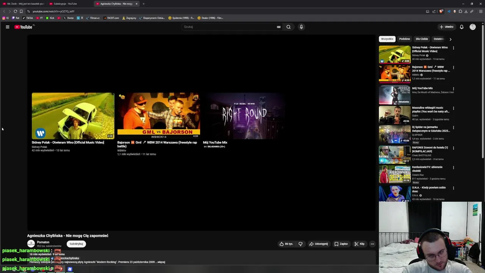Open the browser downloads icon
This screenshot has width=485, height=273.
tap(466, 11)
